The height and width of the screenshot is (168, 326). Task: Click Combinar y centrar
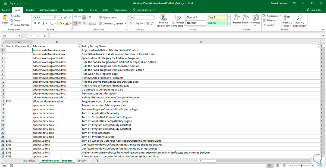111,23
